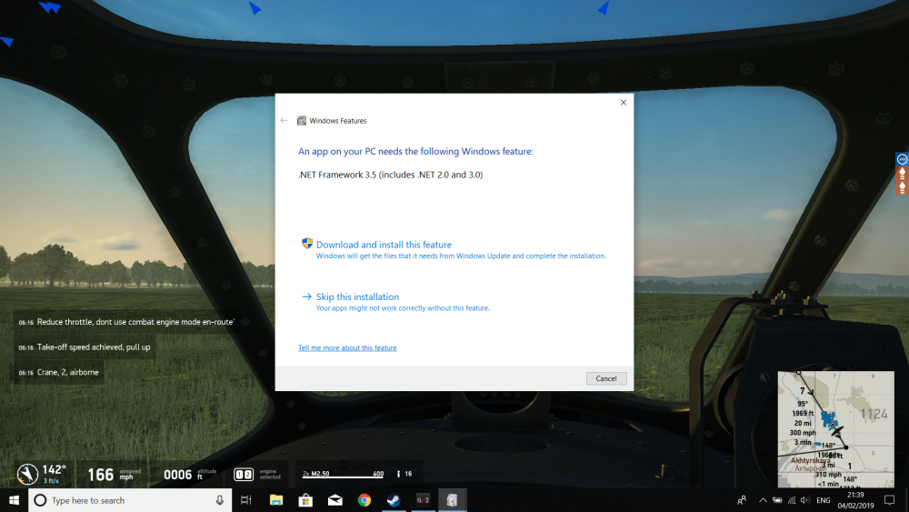The width and height of the screenshot is (909, 512).
Task: Switch to IL-2 game in taskbar
Action: [424, 500]
